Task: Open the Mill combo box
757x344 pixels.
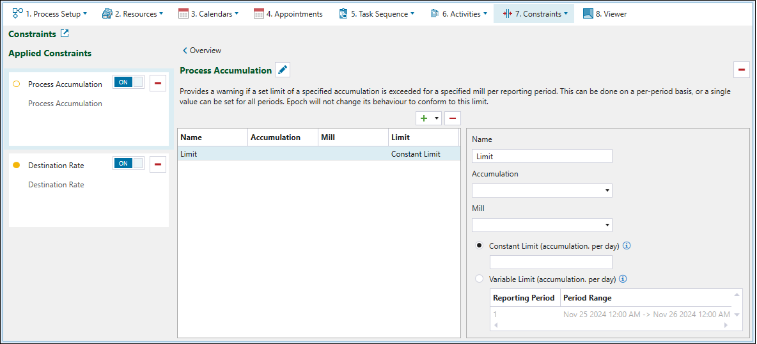Action: pyautogui.click(x=542, y=225)
